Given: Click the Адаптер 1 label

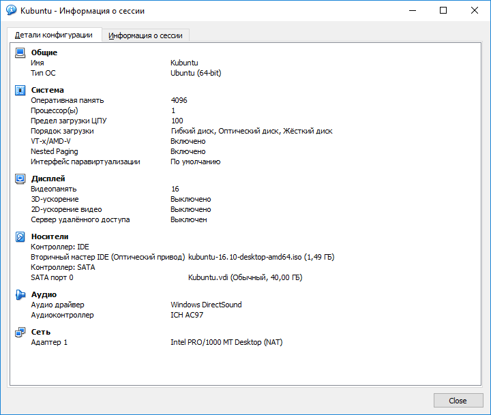Looking at the screenshot, I should [49, 342].
